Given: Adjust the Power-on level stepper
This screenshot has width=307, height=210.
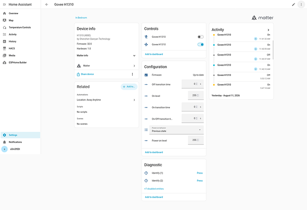Looking at the screenshot, I should click(x=198, y=140).
